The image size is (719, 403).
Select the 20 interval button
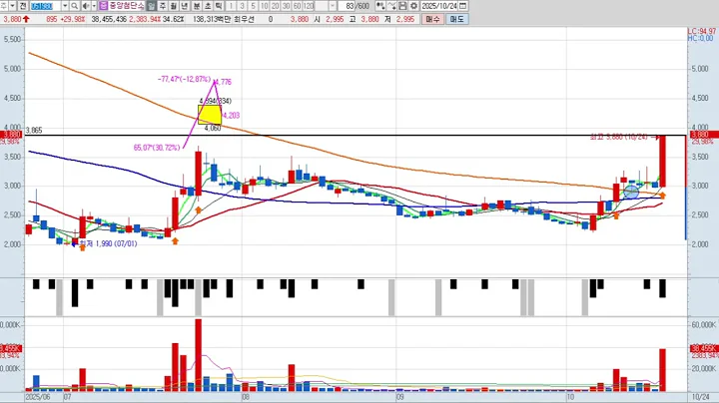coord(276,6)
